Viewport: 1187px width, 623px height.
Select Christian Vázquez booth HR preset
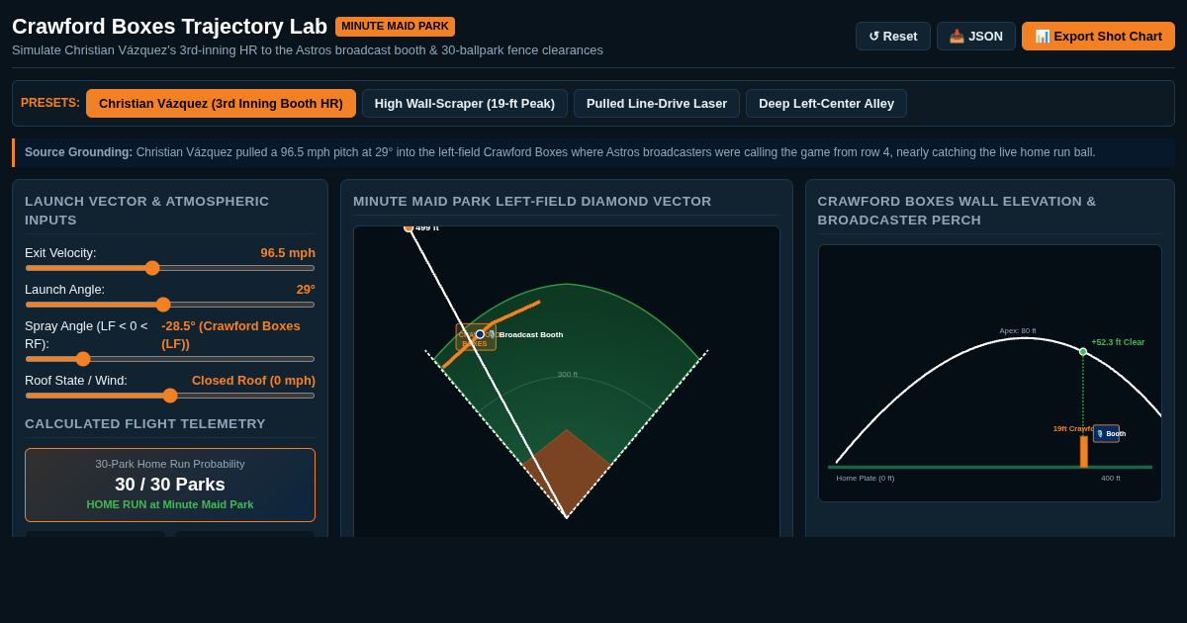[x=221, y=104]
